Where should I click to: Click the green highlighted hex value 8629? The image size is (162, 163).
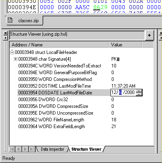pos(100,7)
